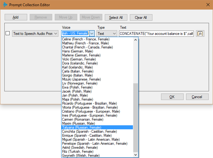Select Astrid (Swedish, Female)
The image size is (213, 158).
tap(97, 148)
